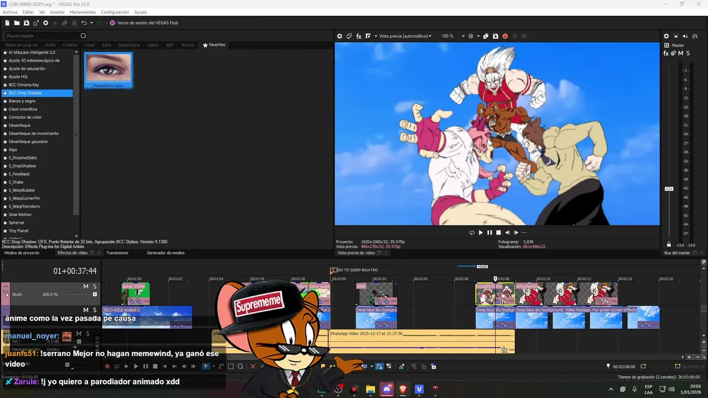Switch to Todos los plug-ins tab
This screenshot has height=398, width=708.
(22, 45)
